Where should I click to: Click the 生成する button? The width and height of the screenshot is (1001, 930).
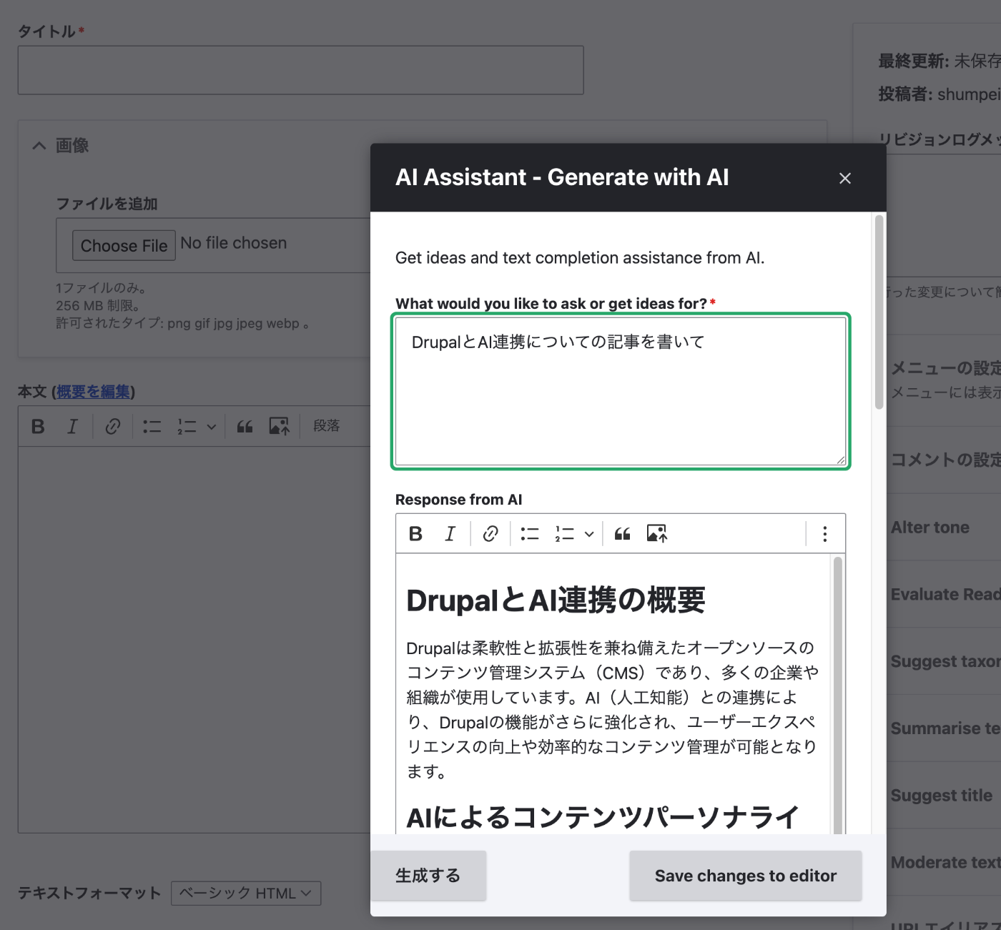coord(428,875)
